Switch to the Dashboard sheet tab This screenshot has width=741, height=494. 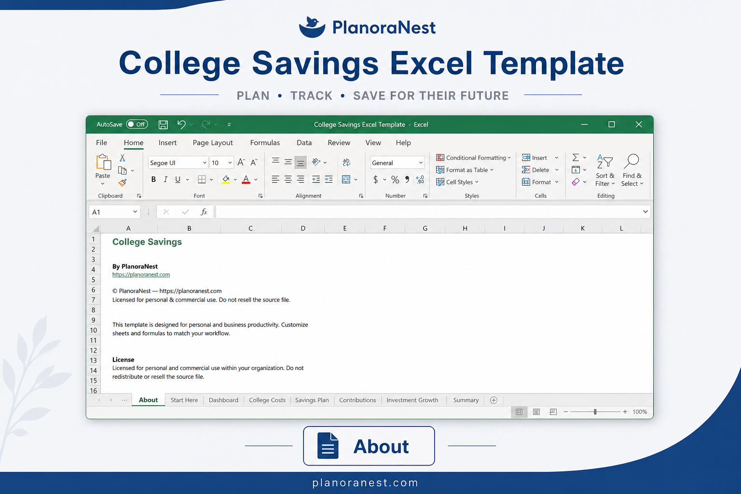(x=223, y=400)
